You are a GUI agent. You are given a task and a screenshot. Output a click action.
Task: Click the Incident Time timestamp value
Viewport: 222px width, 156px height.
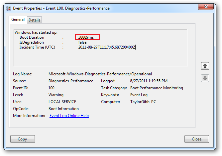tap(107, 47)
